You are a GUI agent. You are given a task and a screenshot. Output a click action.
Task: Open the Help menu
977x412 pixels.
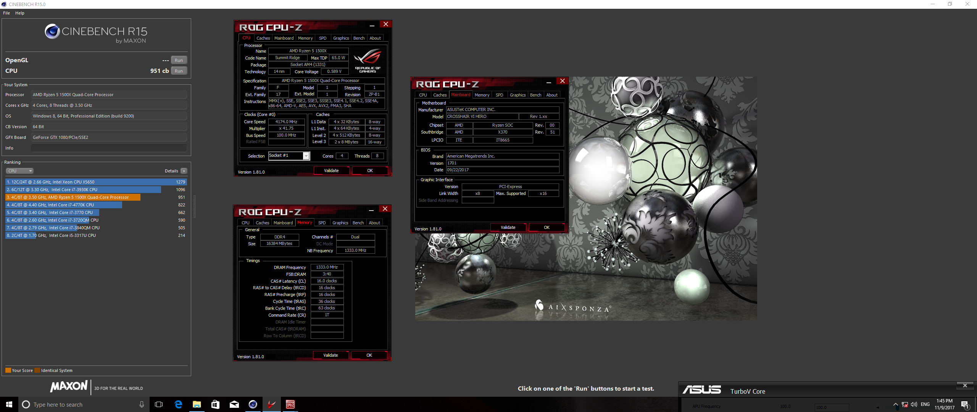coord(20,13)
